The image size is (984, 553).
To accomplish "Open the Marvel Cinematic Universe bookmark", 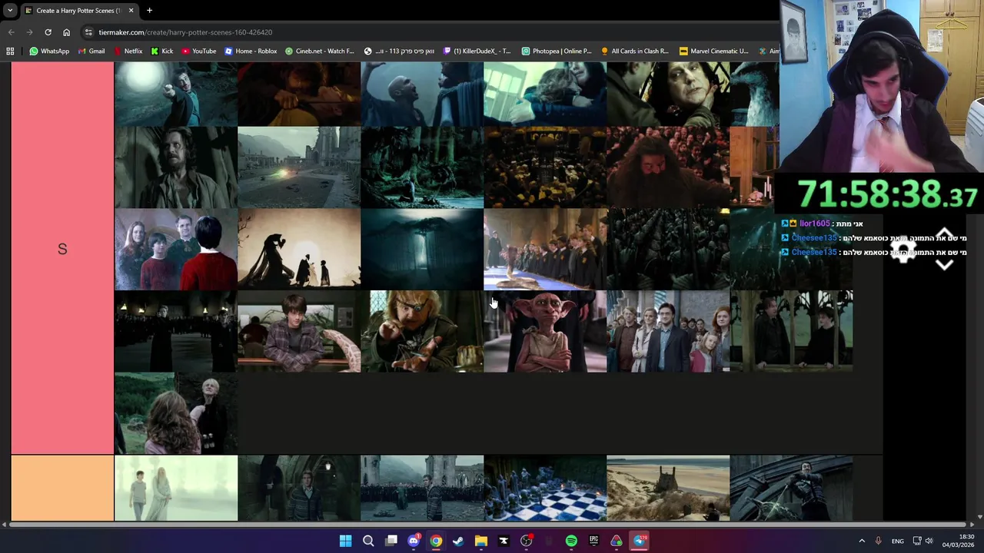I will [x=714, y=51].
